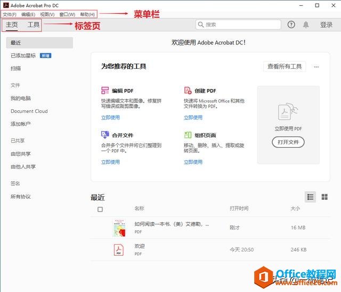Click the 编辑 PDF tool icon
This screenshot has width=341, height=292.
[x=105, y=91]
